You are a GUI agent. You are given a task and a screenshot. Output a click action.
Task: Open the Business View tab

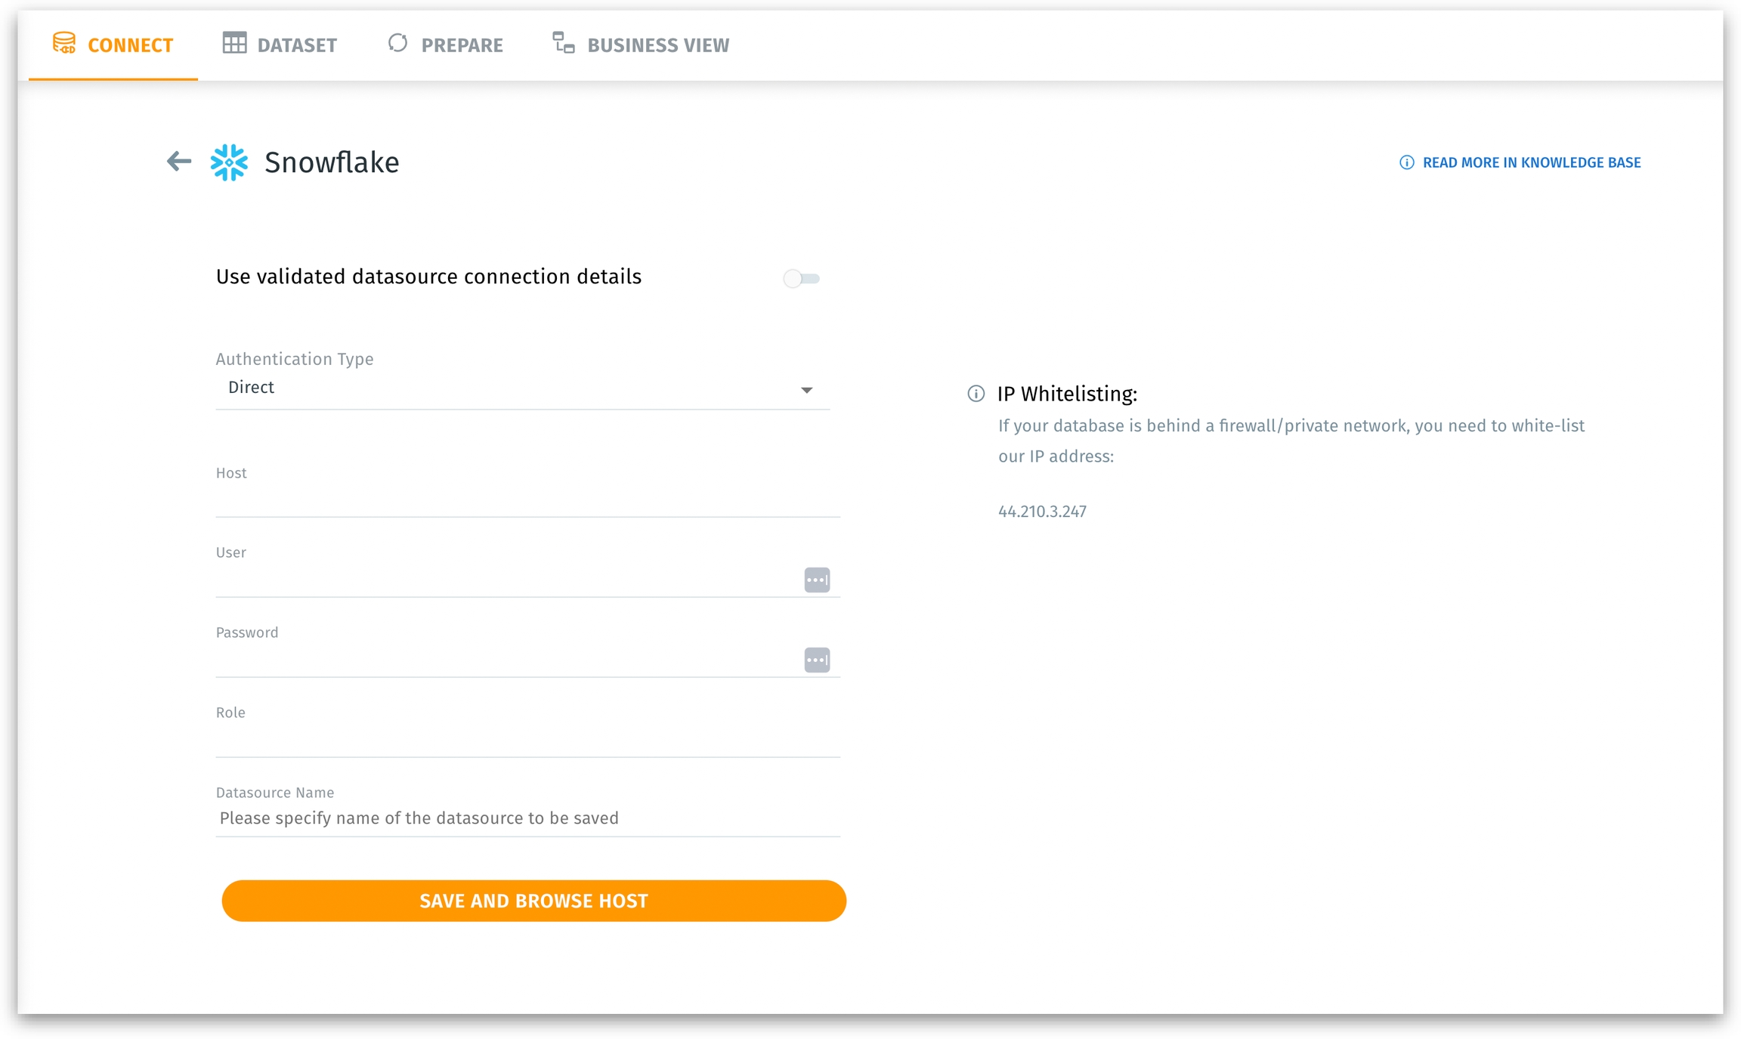click(x=657, y=45)
